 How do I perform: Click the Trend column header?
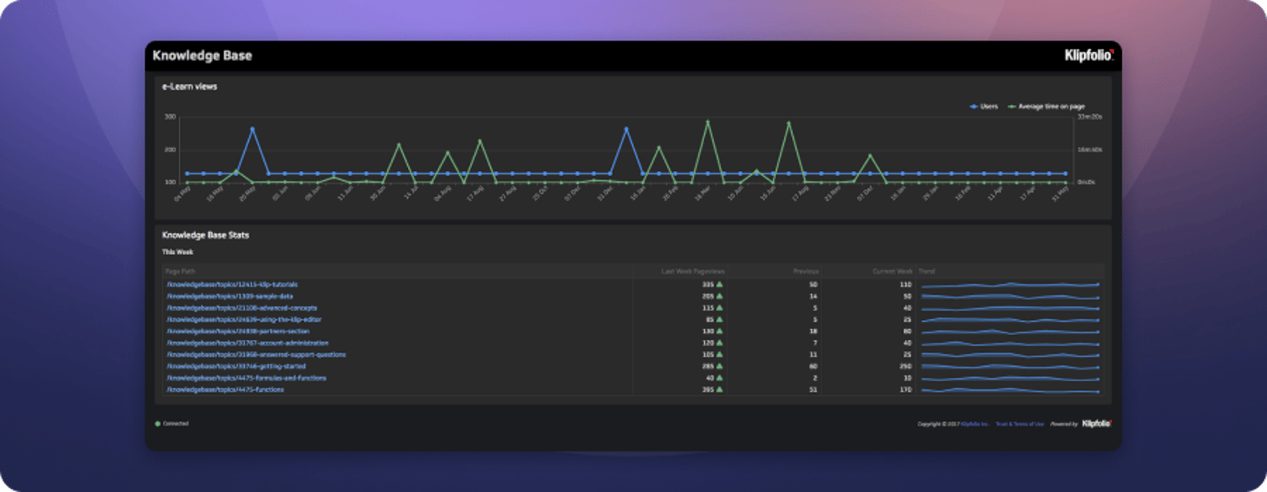(926, 271)
